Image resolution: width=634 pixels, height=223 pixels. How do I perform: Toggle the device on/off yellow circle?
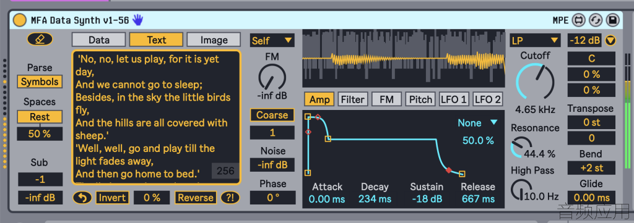click(19, 20)
